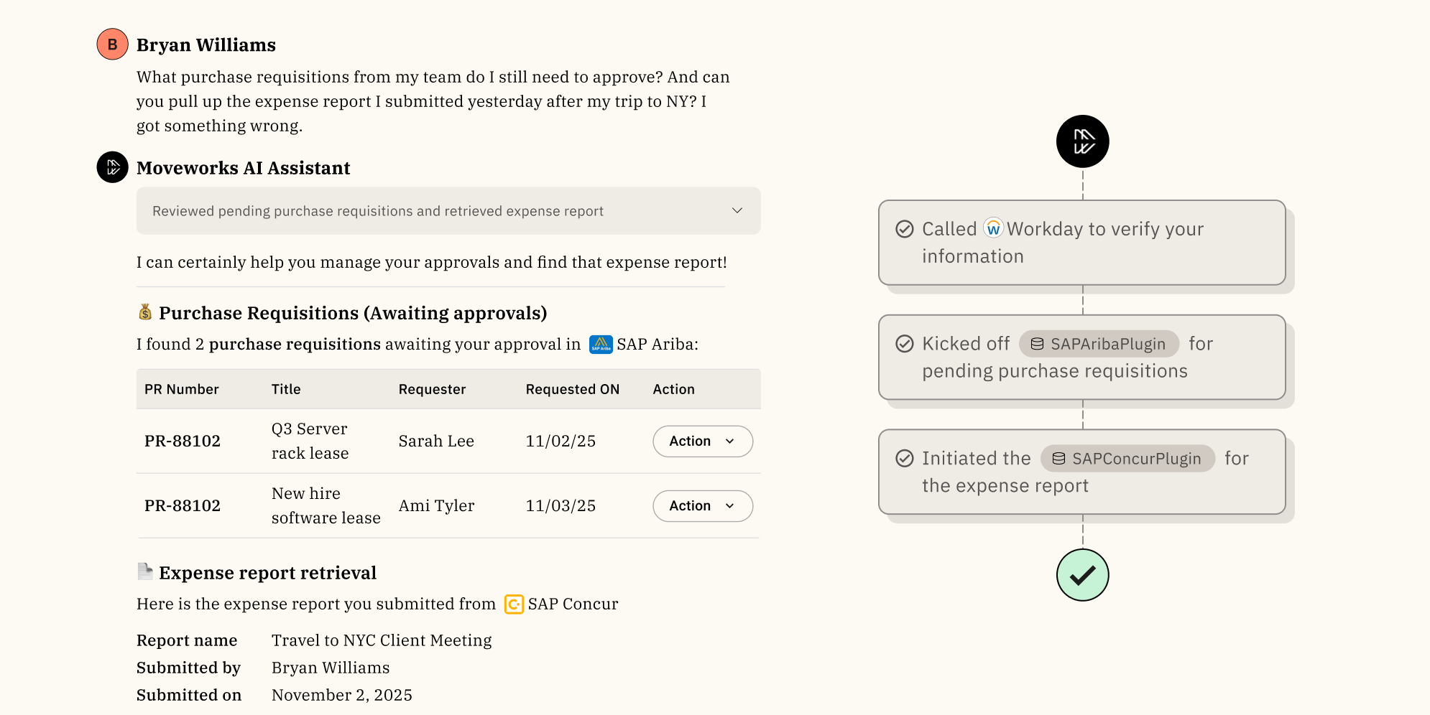Click the SAPAribaPlugin chip
The width and height of the screenshot is (1430, 715).
point(1099,344)
